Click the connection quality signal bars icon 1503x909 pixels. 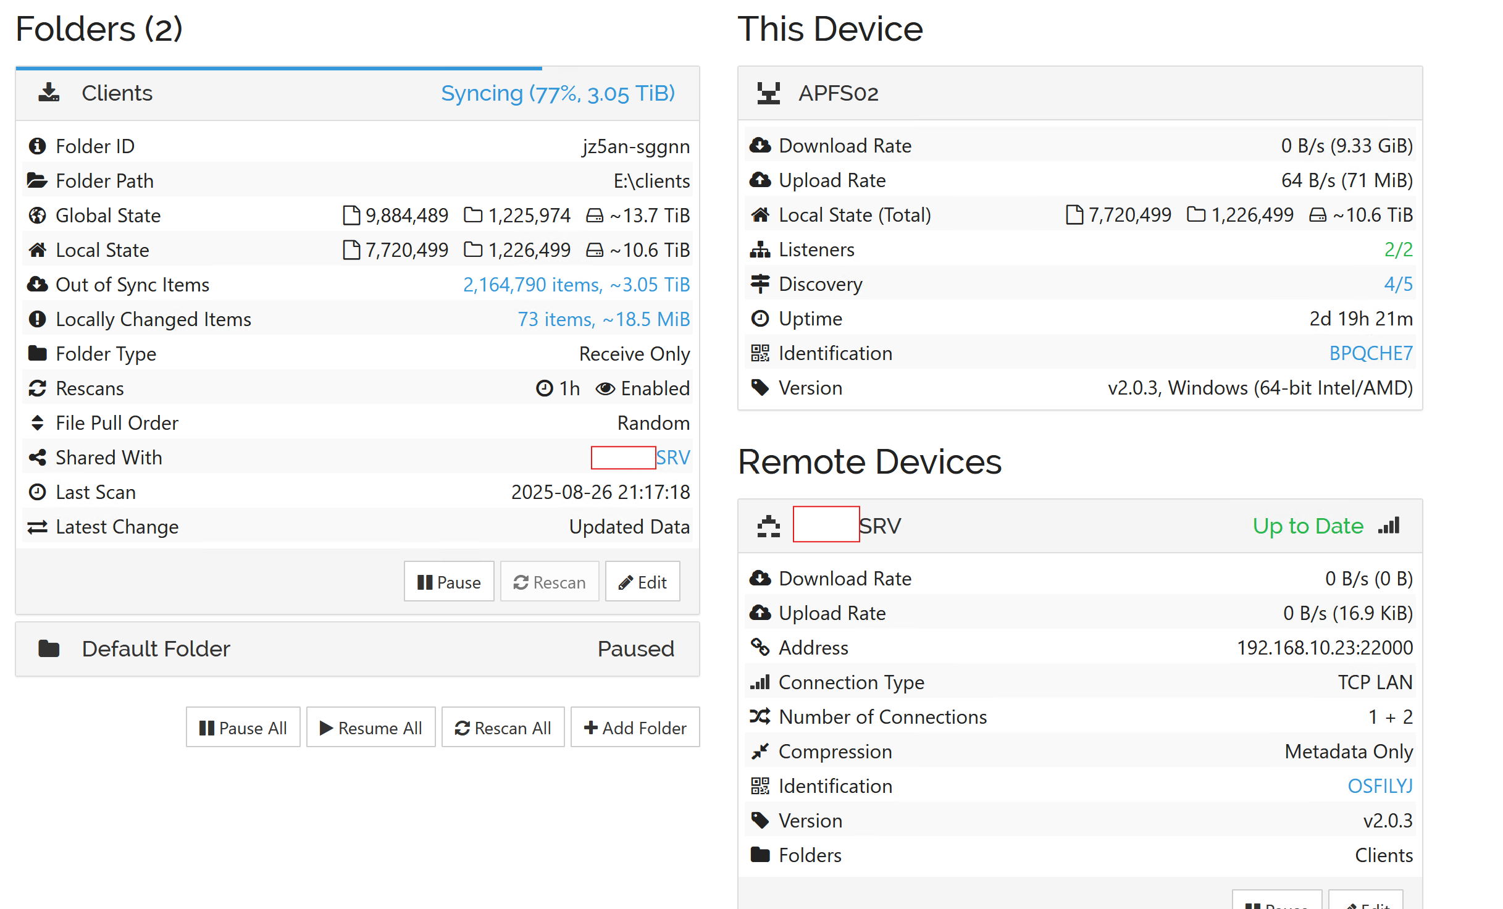point(1389,526)
